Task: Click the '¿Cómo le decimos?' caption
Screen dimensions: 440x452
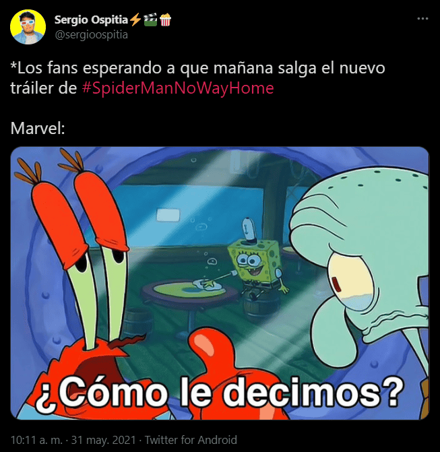Action: [x=218, y=393]
